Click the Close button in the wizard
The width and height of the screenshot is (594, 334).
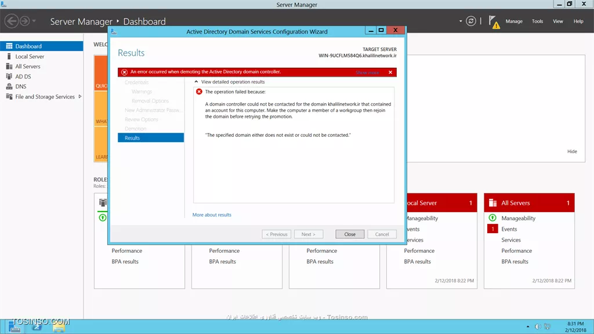point(350,234)
